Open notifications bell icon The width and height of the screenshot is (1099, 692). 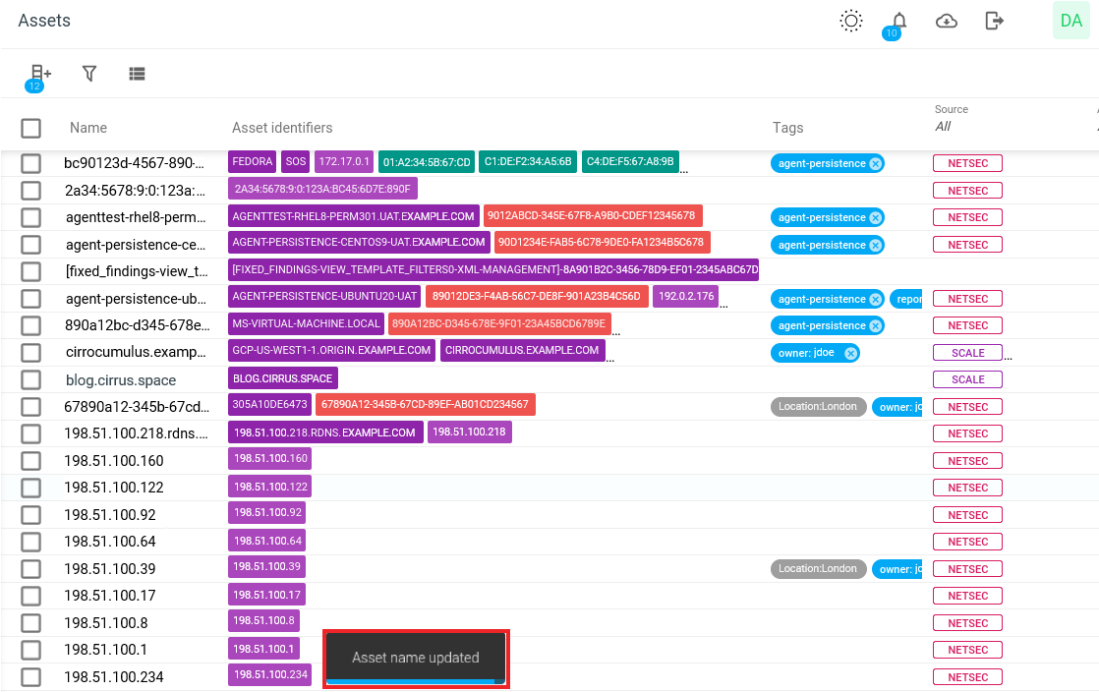tap(898, 21)
